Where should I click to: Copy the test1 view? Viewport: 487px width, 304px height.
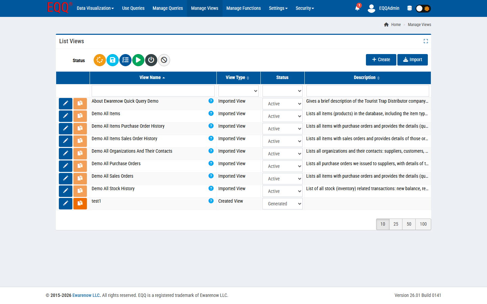pos(80,203)
